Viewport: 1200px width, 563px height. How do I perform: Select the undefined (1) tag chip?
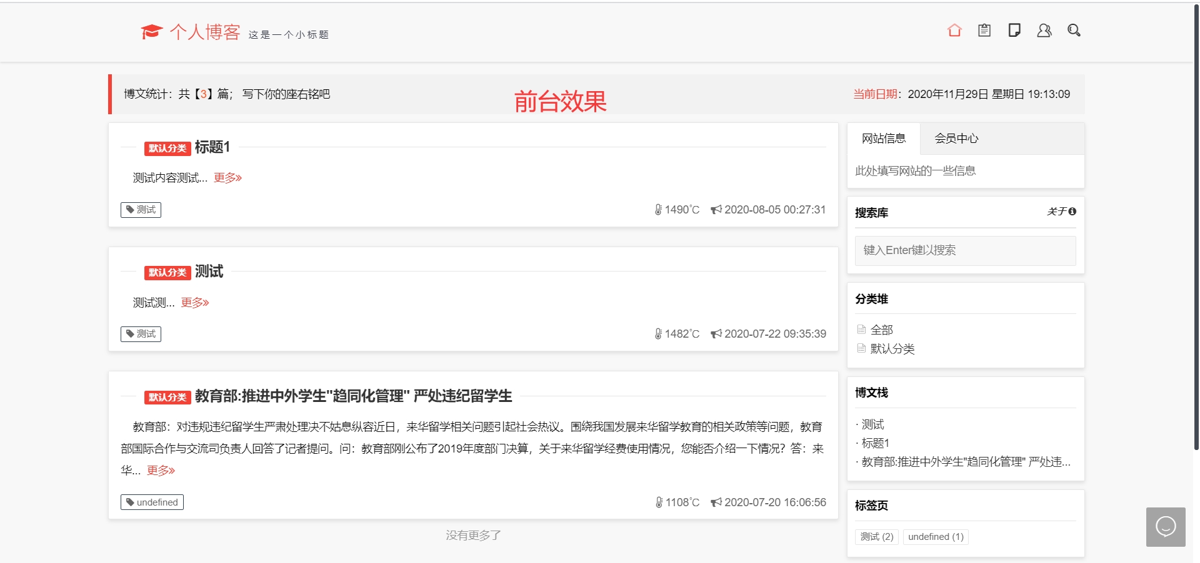(x=935, y=536)
